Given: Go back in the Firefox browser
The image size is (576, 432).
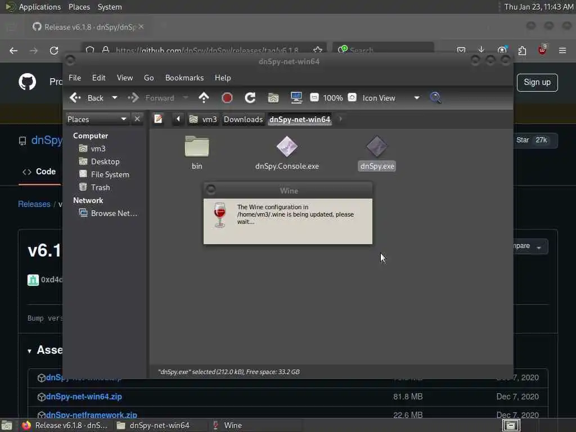Looking at the screenshot, I should [x=13, y=50].
